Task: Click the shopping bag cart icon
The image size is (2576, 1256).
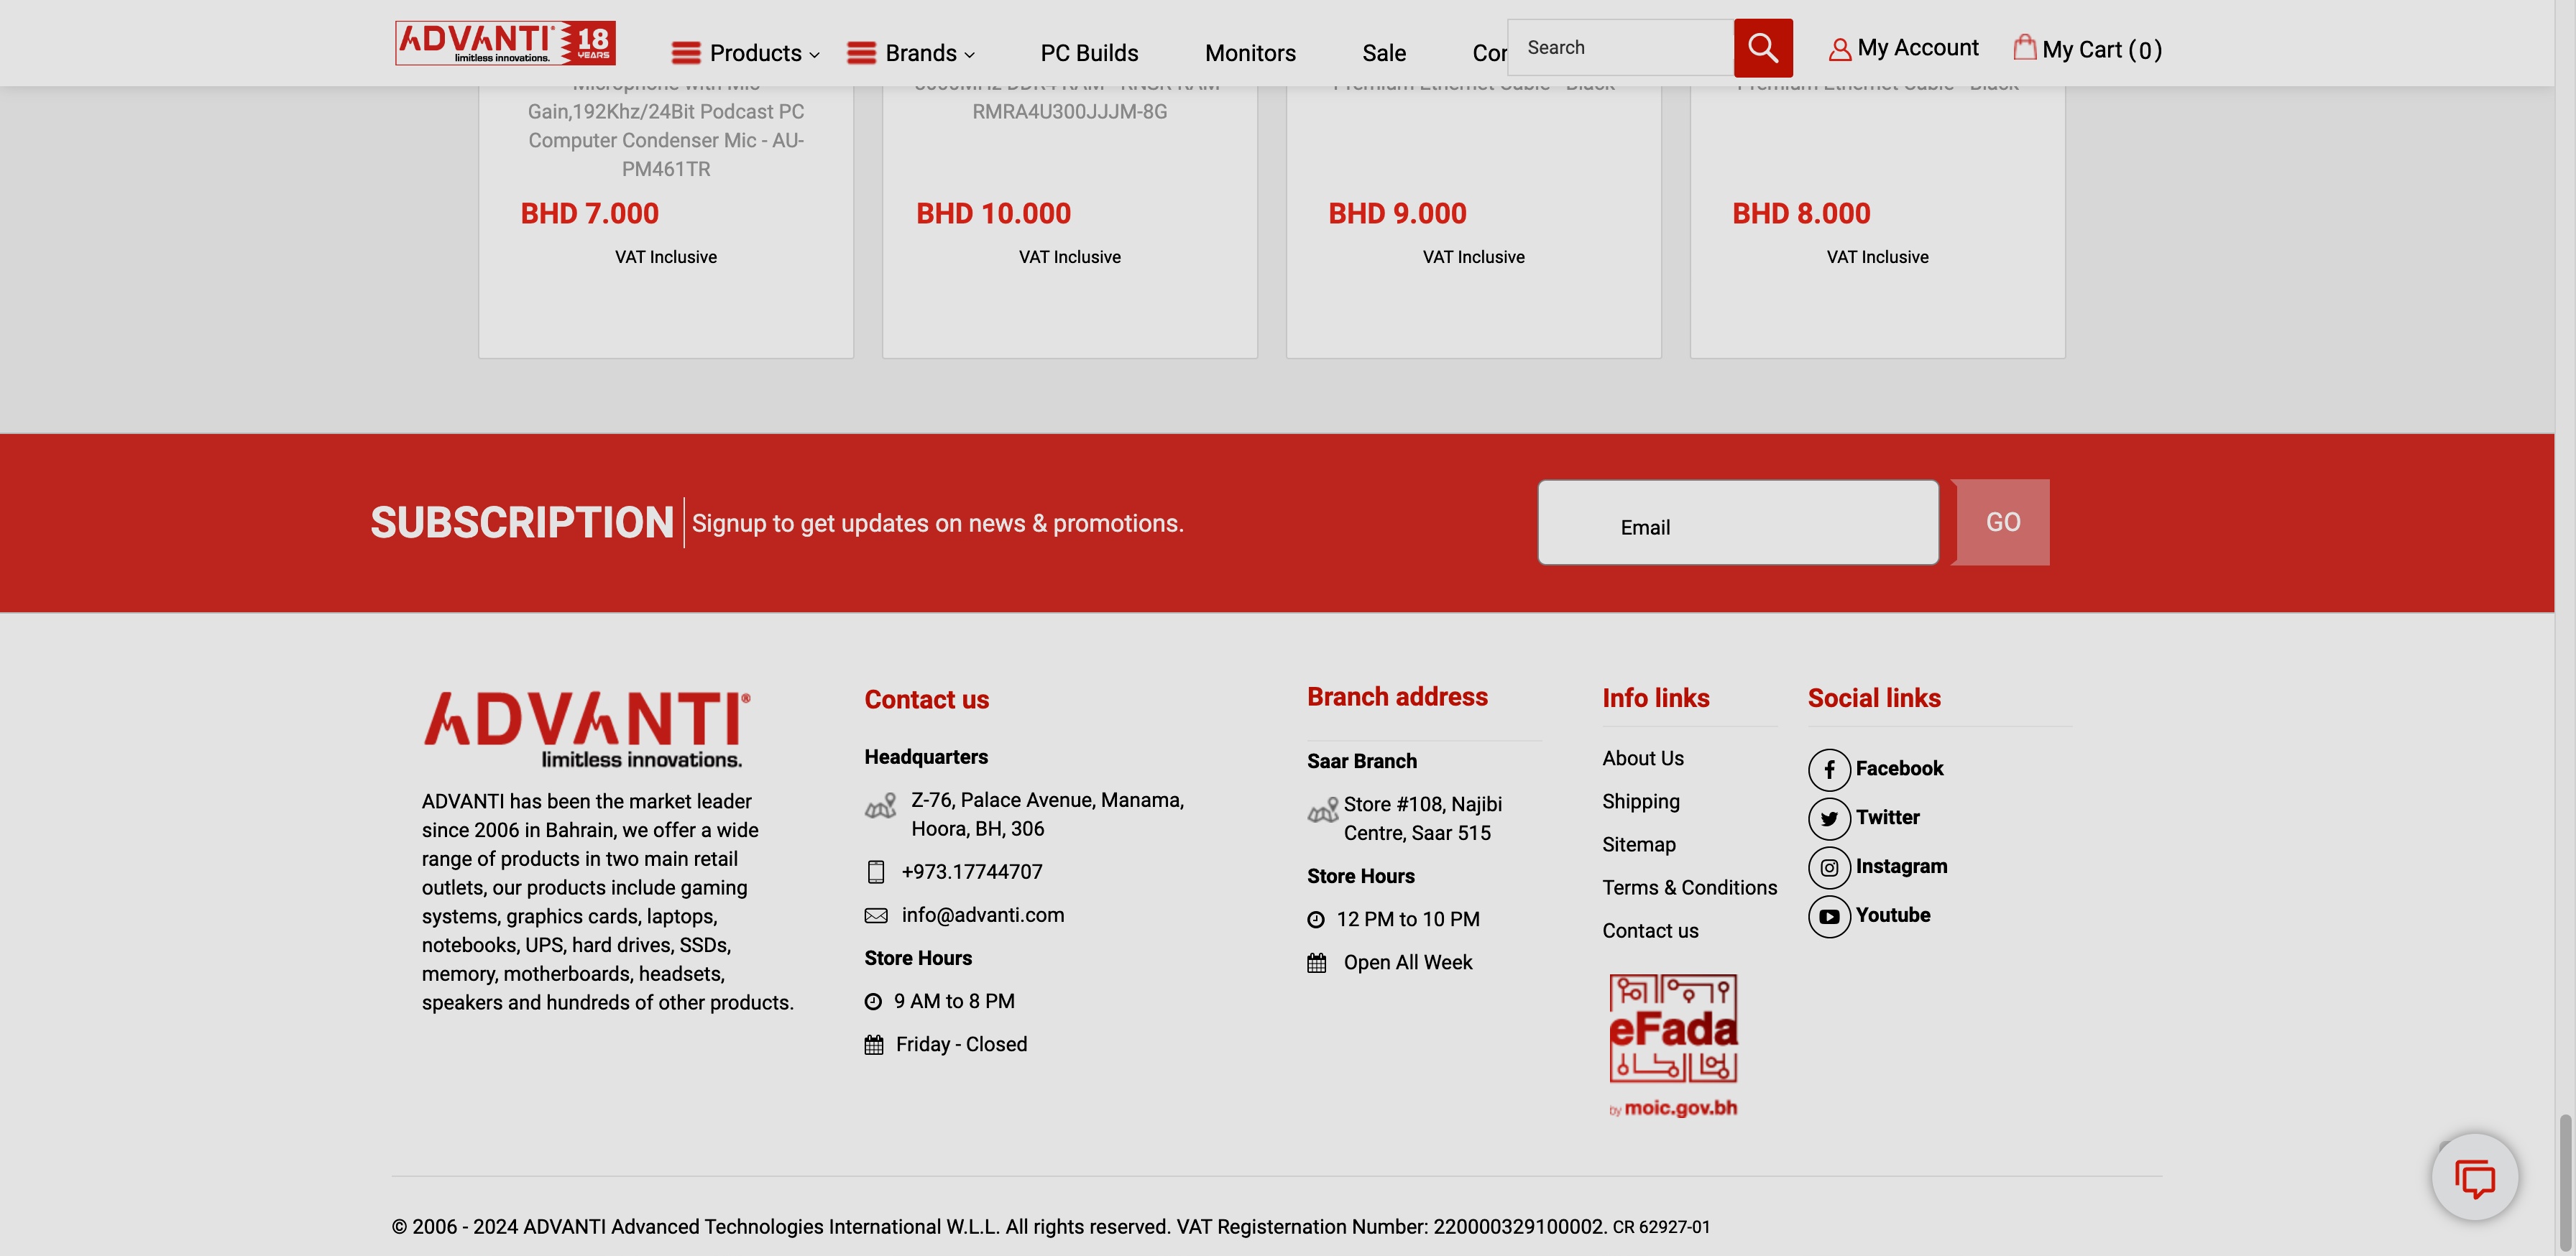Action: click(x=2024, y=48)
